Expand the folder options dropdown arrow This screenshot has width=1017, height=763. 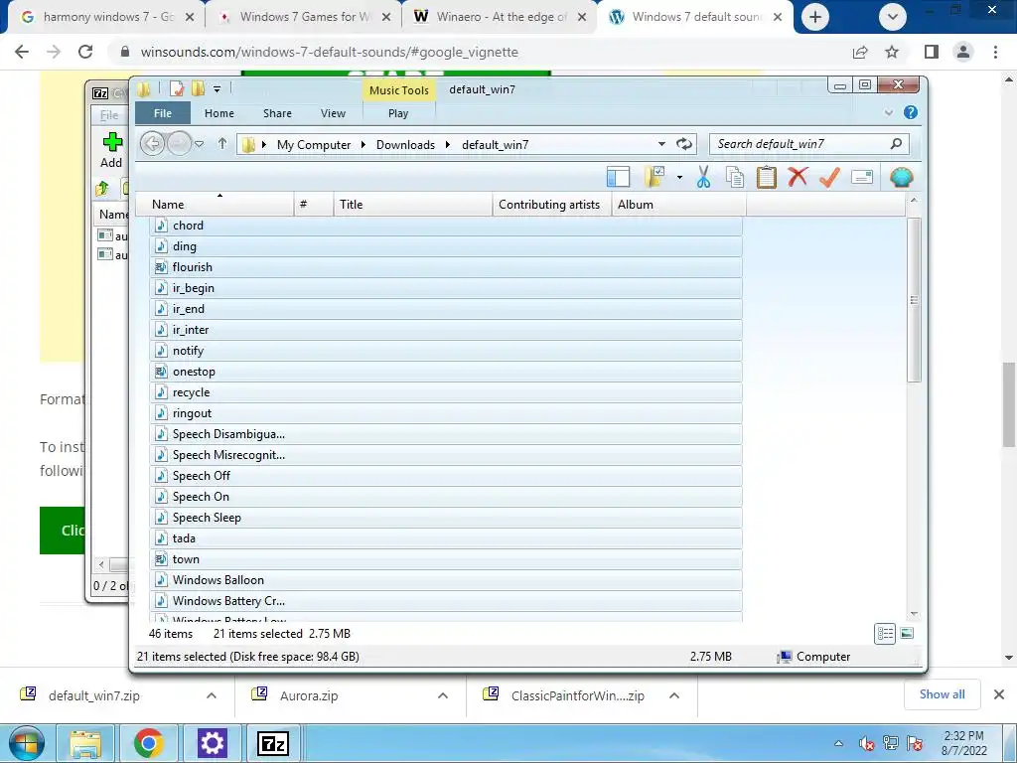click(679, 177)
